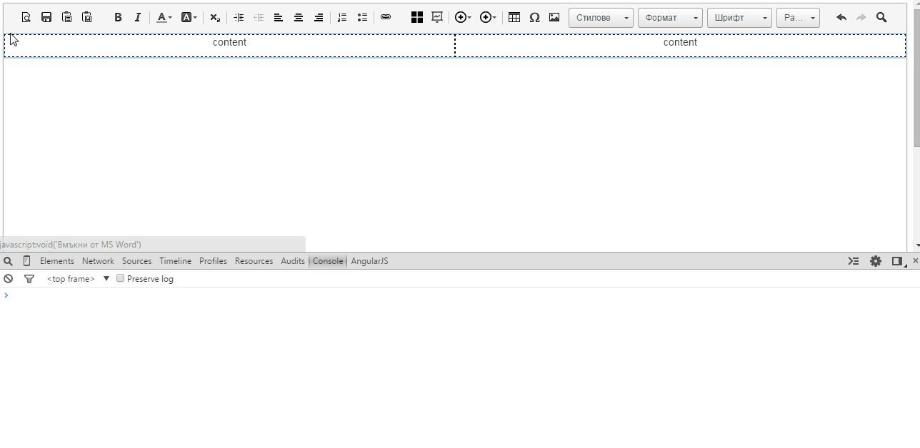Open the Стилове styles selector
The image size is (920, 448).
[x=599, y=17]
